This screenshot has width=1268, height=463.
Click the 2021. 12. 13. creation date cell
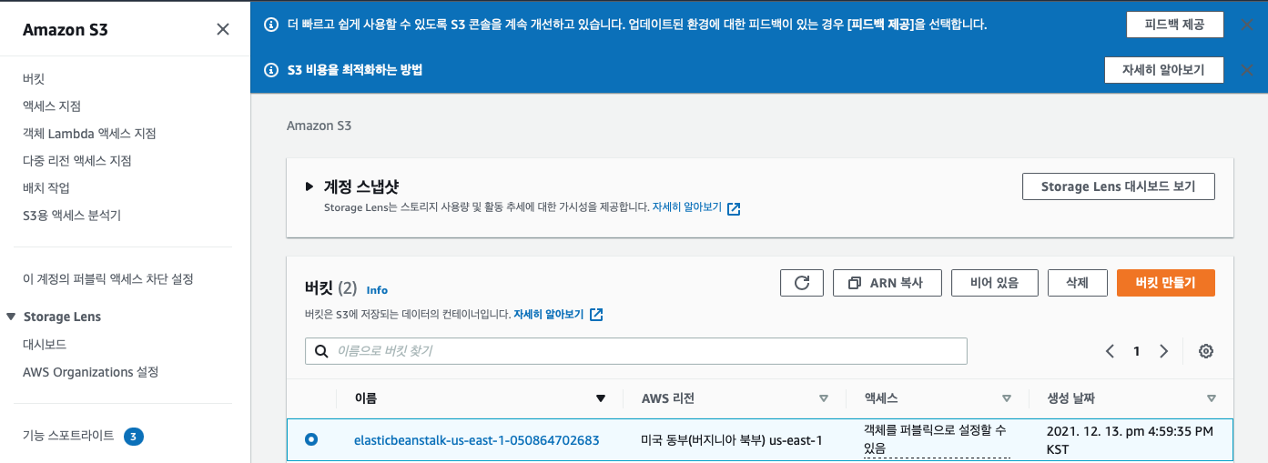[1130, 440]
